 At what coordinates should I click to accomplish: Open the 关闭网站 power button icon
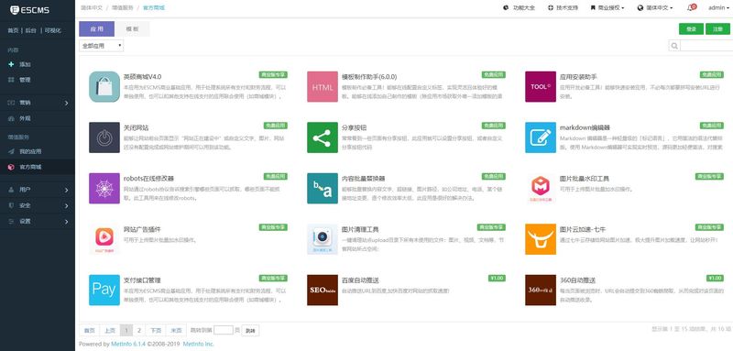pyautogui.click(x=104, y=137)
